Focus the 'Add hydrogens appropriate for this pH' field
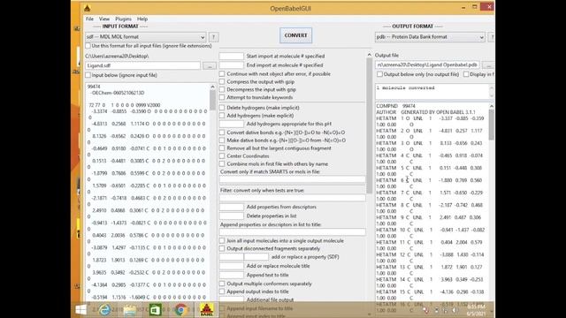Image resolution: width=566 pixels, height=318 pixels. coord(232,124)
